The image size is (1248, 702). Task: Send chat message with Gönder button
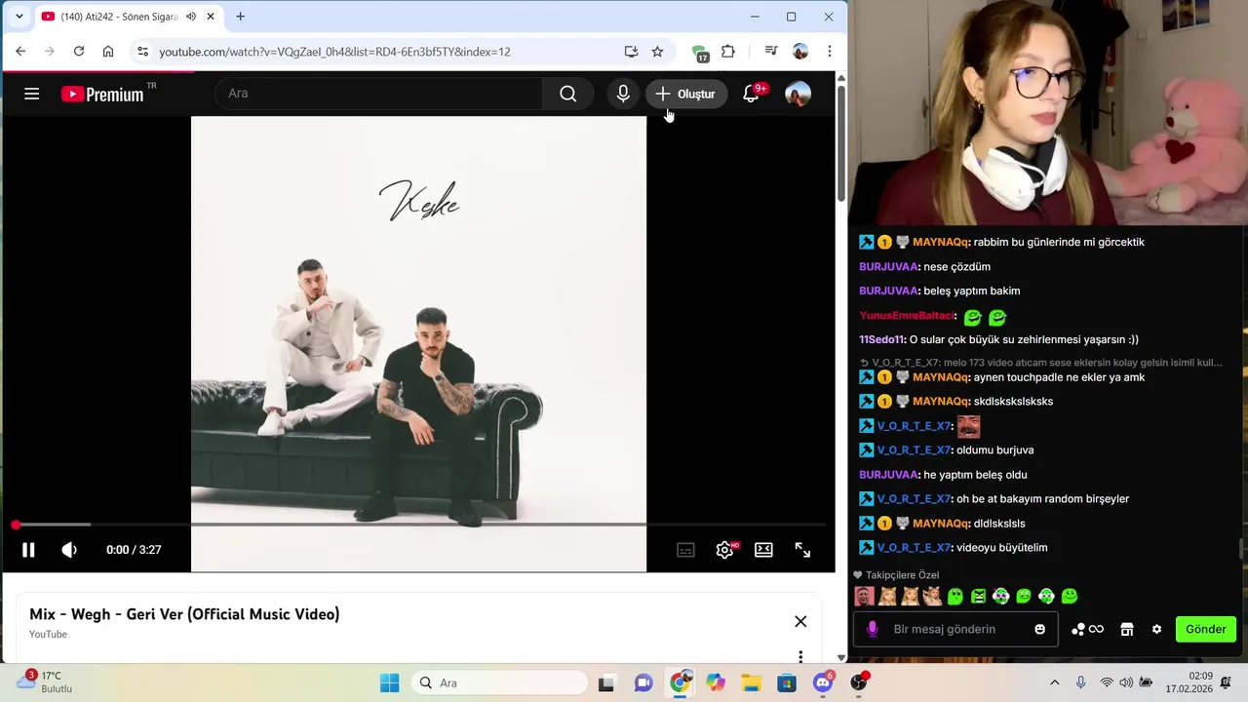pyautogui.click(x=1206, y=629)
